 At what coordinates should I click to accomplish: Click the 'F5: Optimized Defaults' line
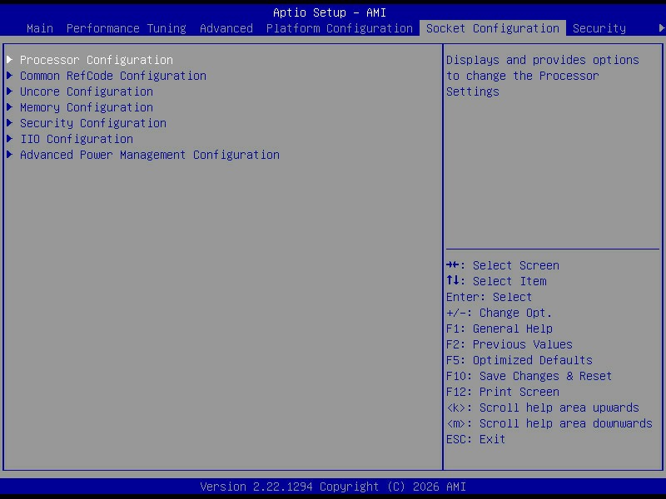(519, 360)
